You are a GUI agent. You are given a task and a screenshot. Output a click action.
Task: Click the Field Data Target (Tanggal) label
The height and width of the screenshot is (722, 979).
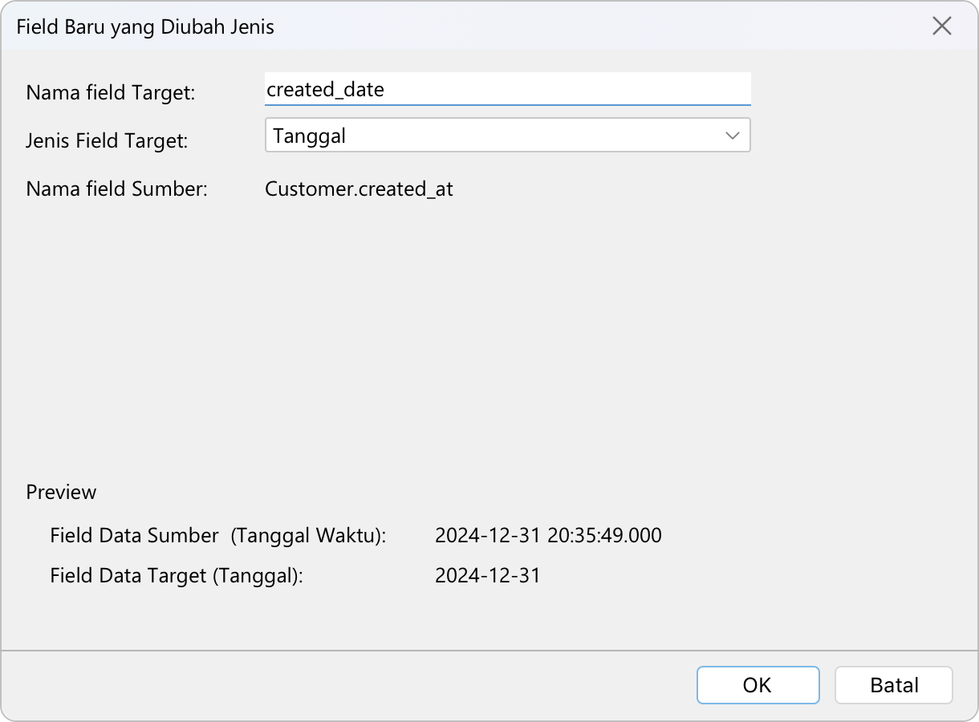click(176, 575)
